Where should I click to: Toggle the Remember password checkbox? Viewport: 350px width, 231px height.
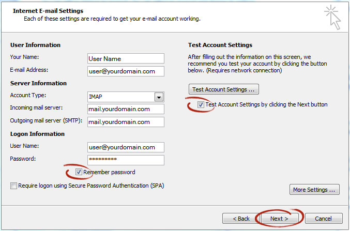coord(79,172)
